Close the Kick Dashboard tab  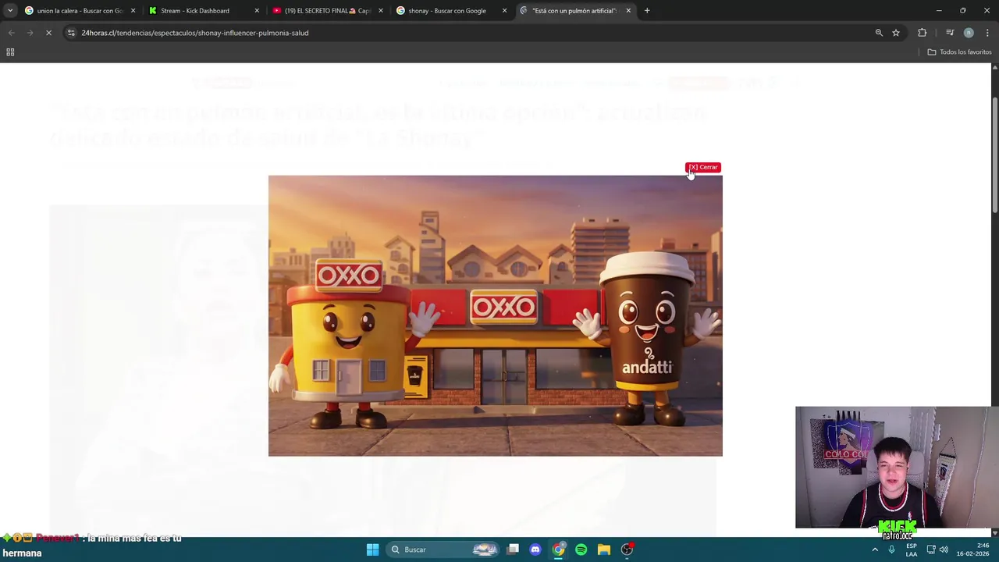[x=257, y=11]
